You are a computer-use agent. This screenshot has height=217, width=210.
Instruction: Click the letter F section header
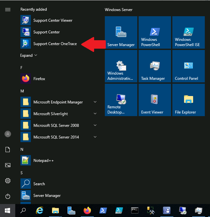(21, 68)
